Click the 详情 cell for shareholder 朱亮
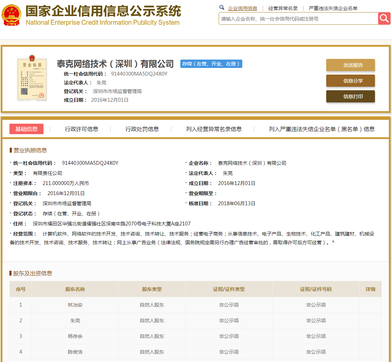 coord(370,321)
